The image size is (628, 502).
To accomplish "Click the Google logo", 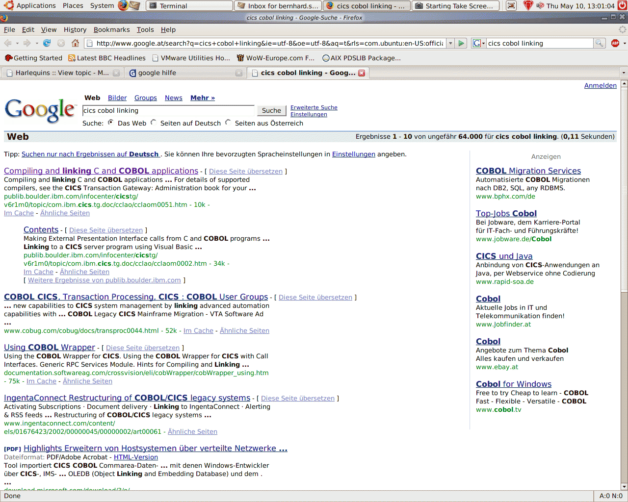I will [40, 110].
